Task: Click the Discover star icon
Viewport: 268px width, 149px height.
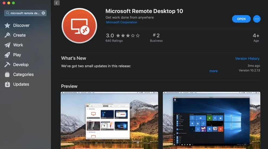Action: [x=7, y=25]
